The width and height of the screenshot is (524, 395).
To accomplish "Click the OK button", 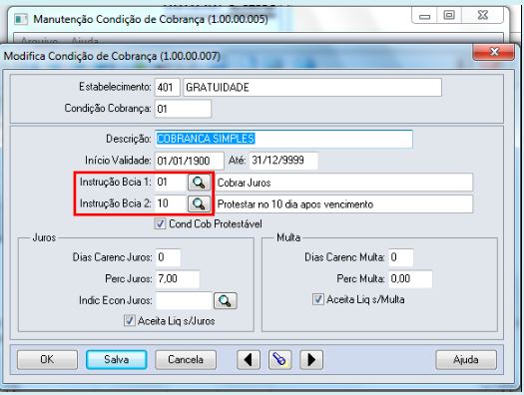I will tap(47, 360).
